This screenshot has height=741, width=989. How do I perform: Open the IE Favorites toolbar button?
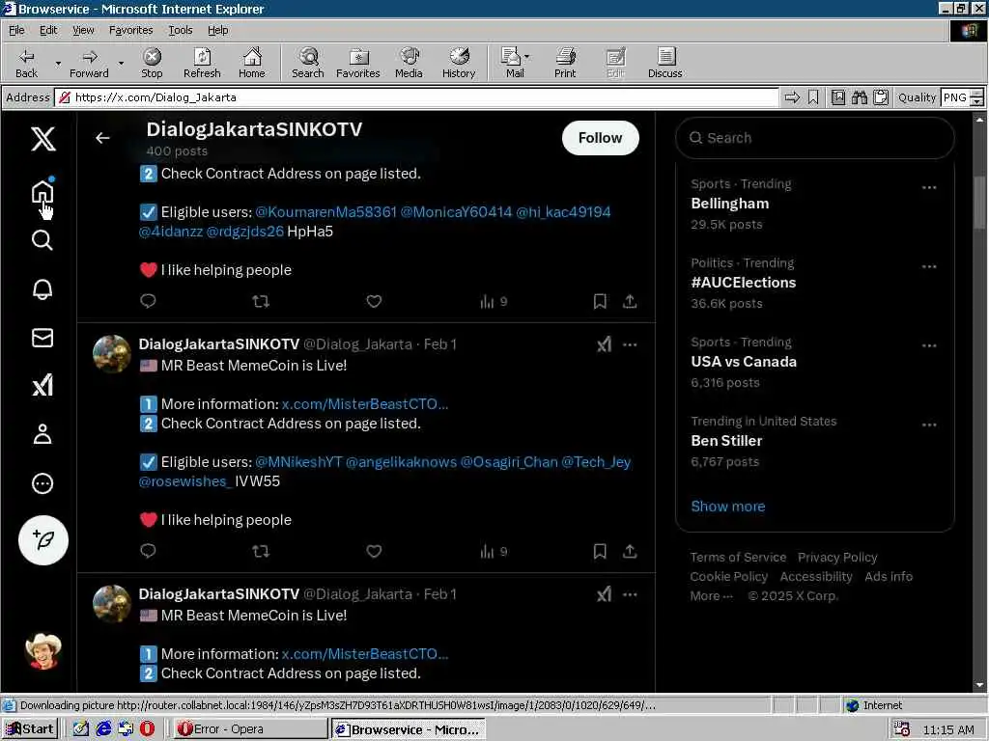coord(358,63)
